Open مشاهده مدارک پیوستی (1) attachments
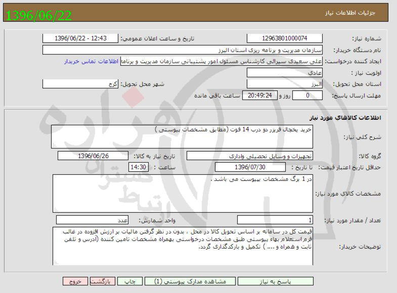397x293 pixels. 190,281
